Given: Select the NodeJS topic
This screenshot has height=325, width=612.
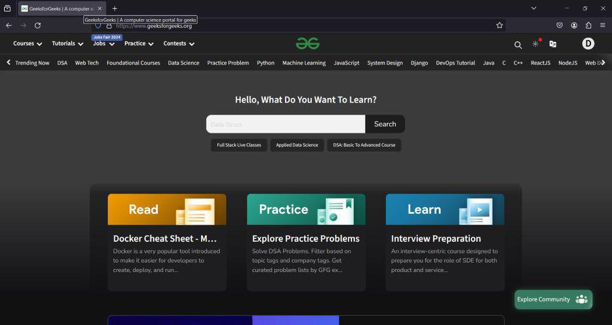Looking at the screenshot, I should click(x=568, y=63).
